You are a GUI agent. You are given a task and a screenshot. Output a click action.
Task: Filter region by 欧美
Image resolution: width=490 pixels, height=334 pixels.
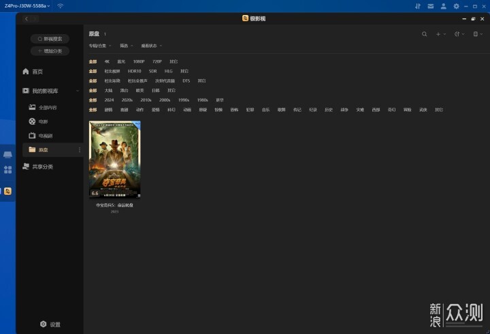pyautogui.click(x=140, y=91)
